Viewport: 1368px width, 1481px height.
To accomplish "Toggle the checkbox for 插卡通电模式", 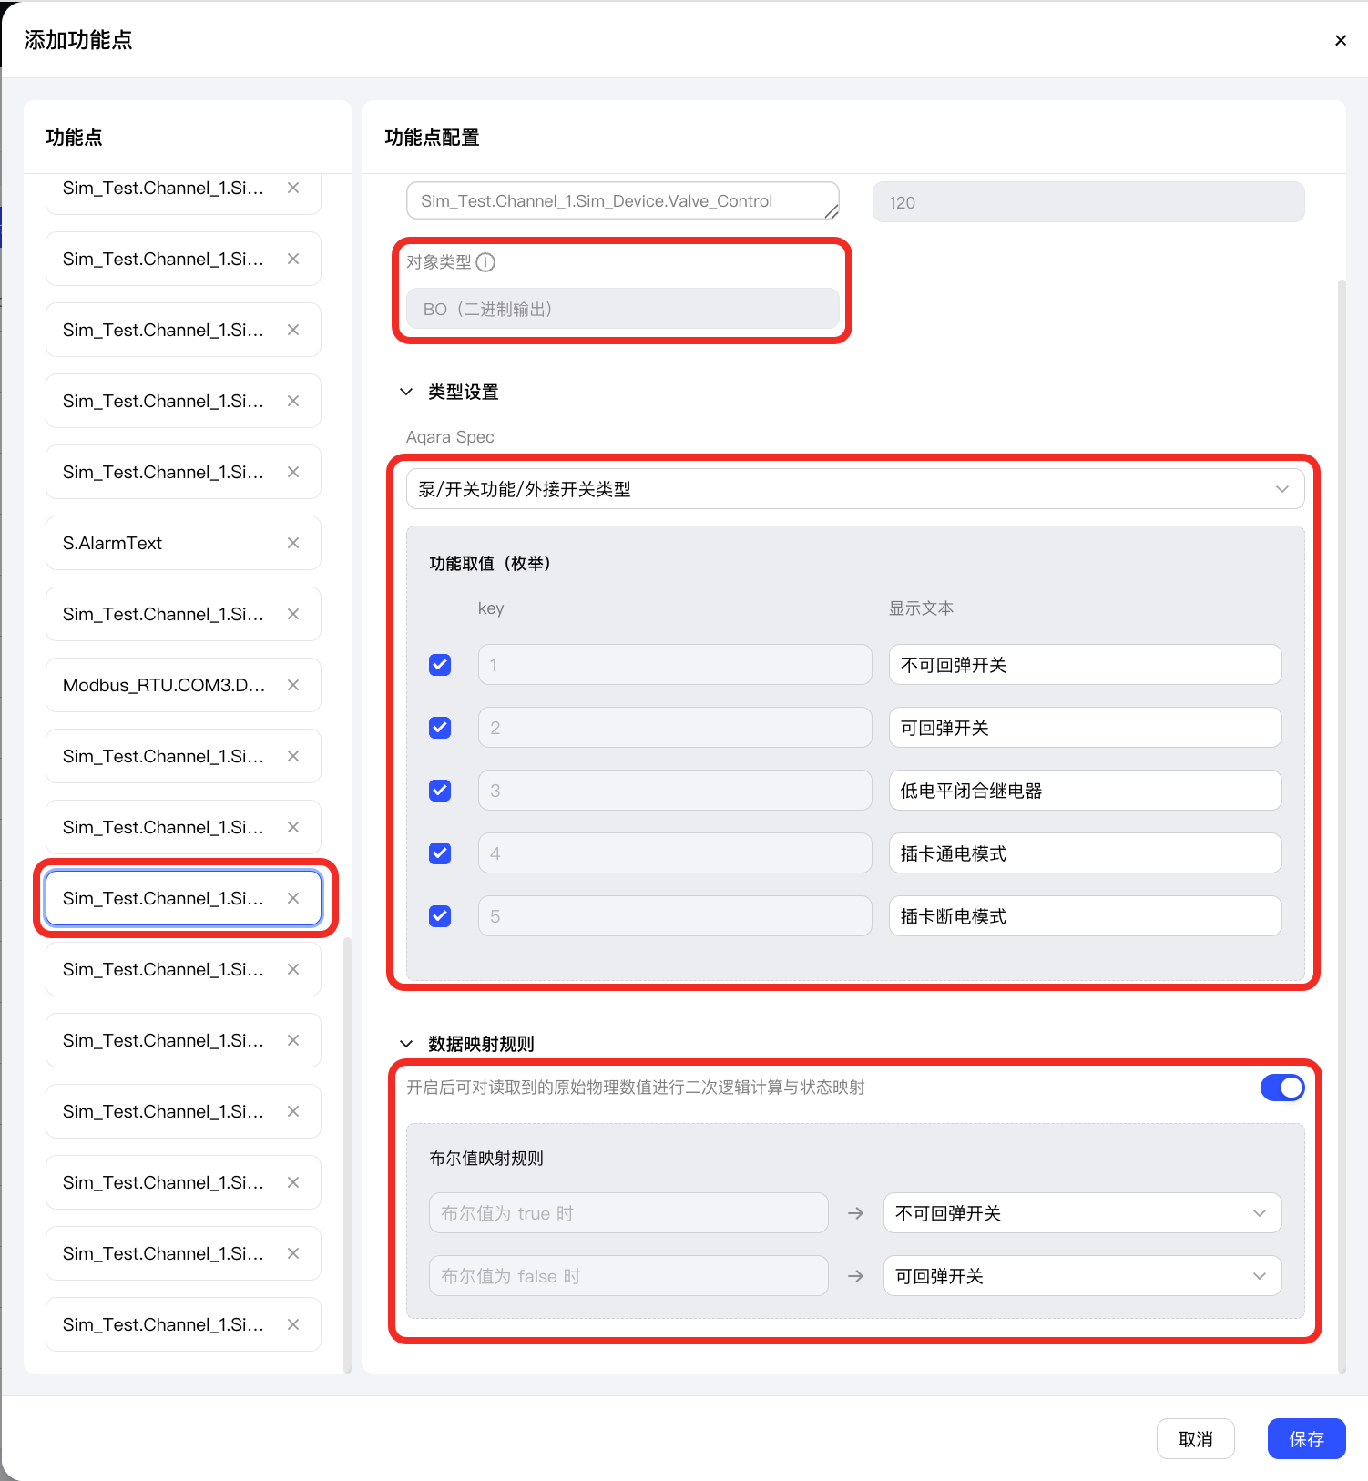I will (440, 853).
